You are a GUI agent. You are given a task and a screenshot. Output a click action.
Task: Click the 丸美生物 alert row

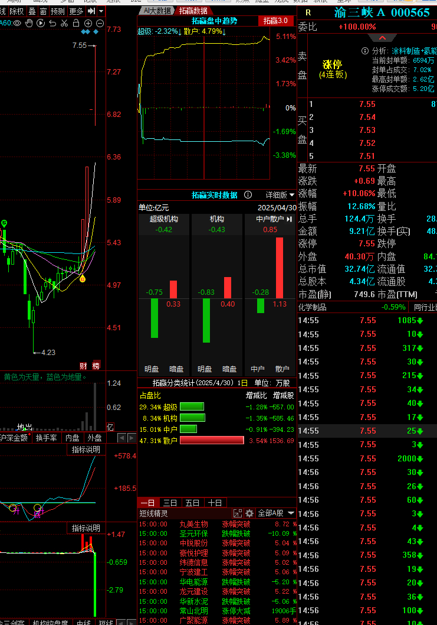[x=217, y=524]
